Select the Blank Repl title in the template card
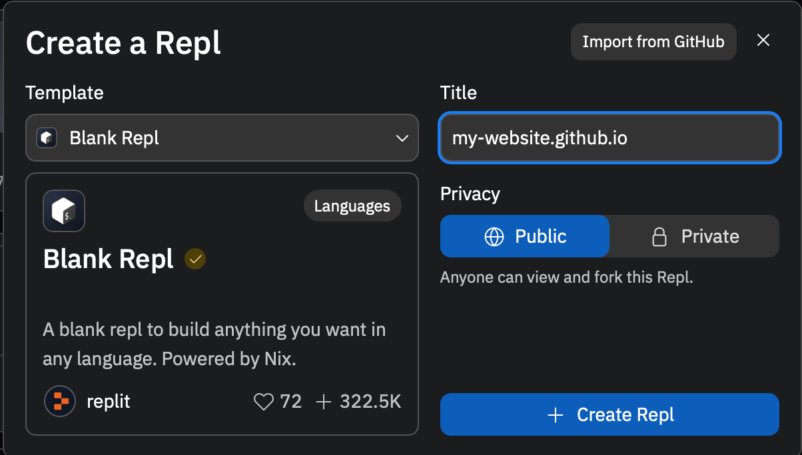The height and width of the screenshot is (455, 802). [109, 259]
